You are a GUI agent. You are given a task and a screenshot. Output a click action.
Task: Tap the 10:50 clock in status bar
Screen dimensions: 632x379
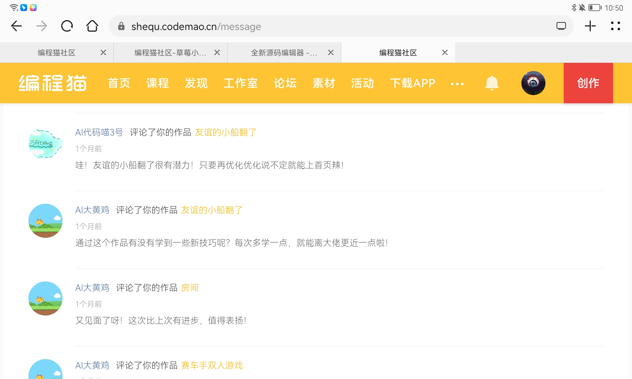(614, 8)
